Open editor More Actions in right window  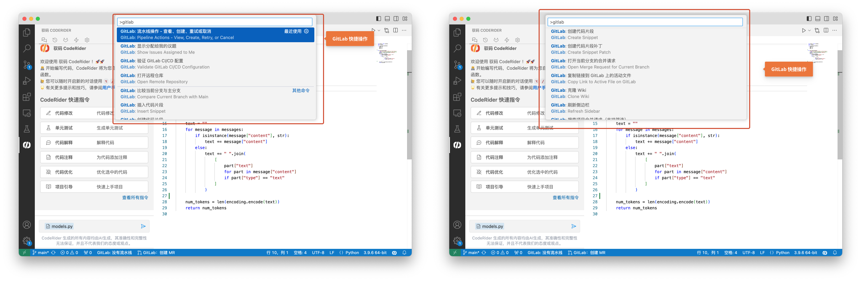(x=835, y=30)
